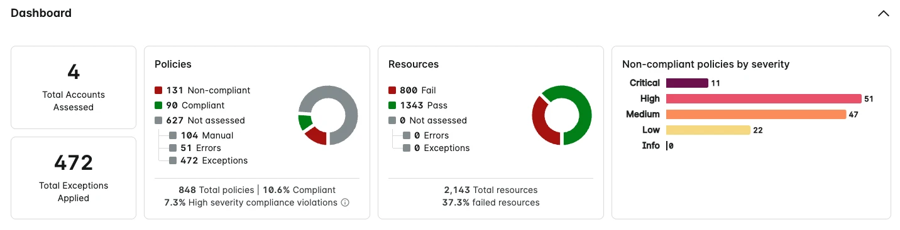
Task: Open the Total Accounts Assessed card
Action: (74, 87)
